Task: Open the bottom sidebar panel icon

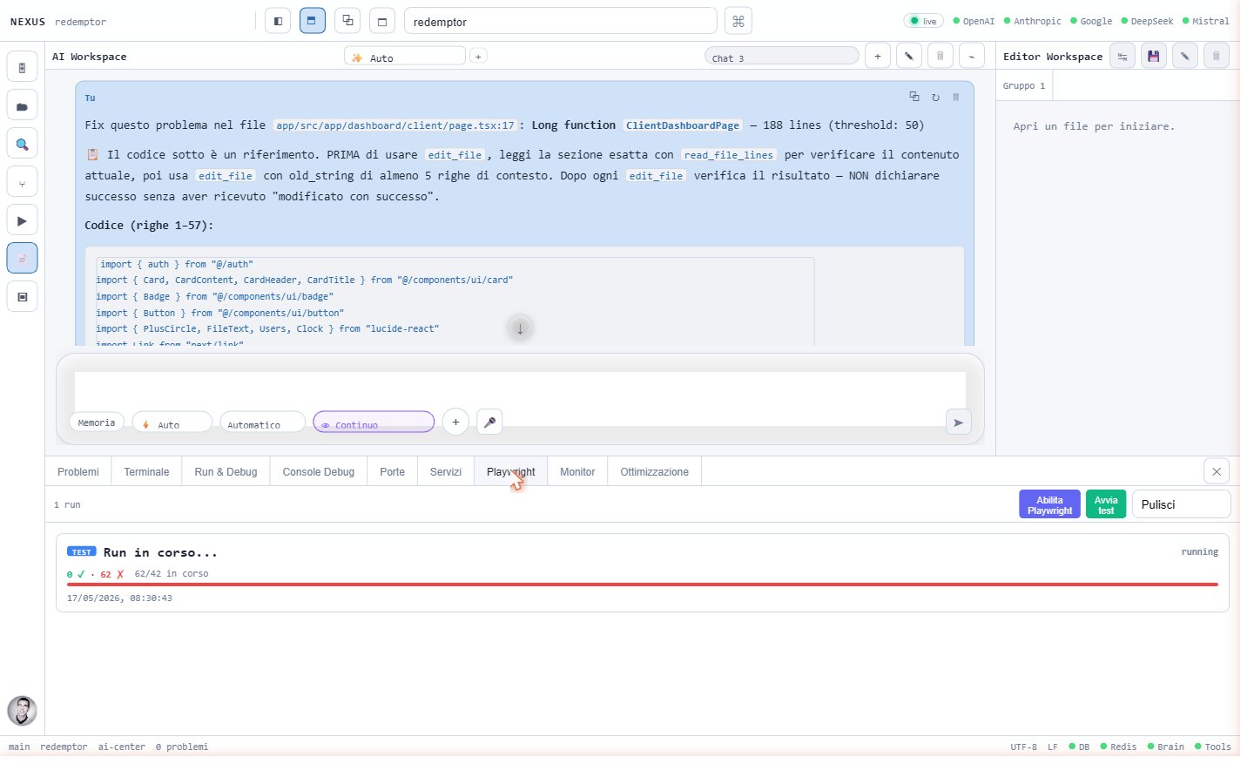Action: click(x=22, y=297)
